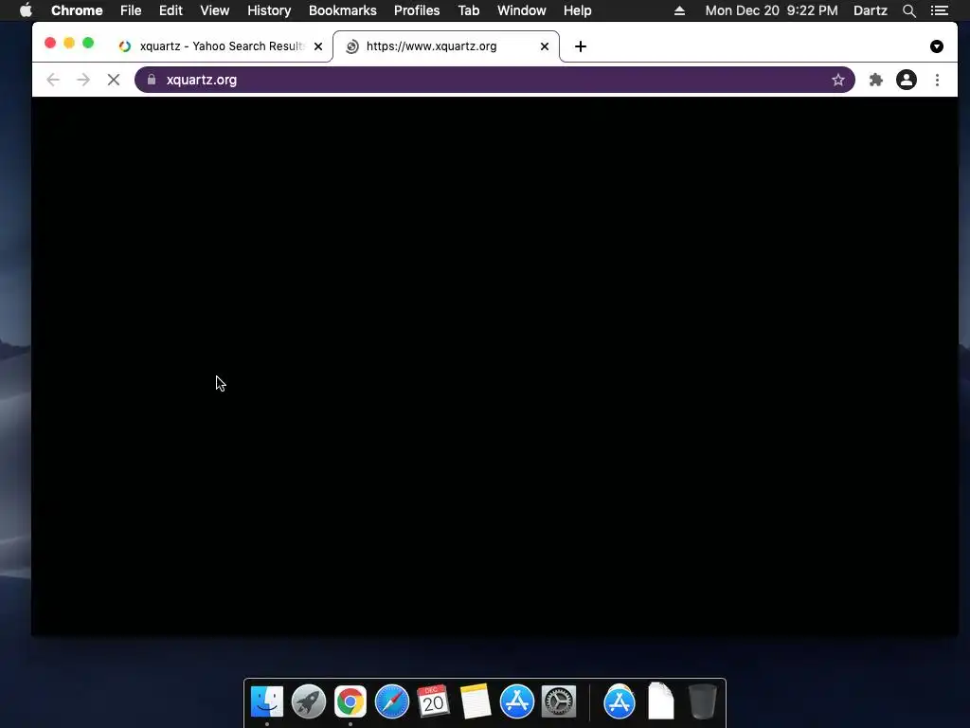Open the Trash in the Dock
The image size is (970, 728).
702,701
